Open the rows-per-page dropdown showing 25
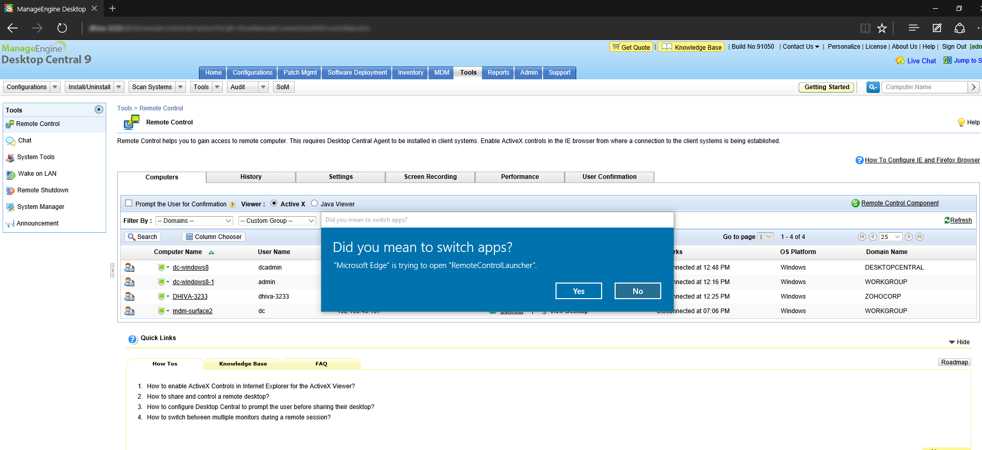 coord(891,237)
